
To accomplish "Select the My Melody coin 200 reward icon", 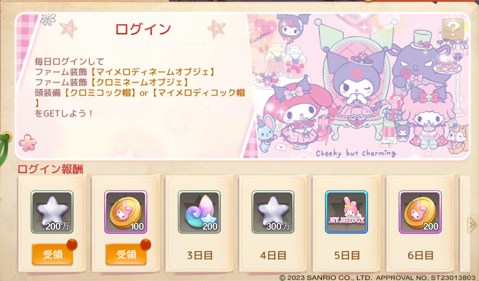I will (420, 212).
